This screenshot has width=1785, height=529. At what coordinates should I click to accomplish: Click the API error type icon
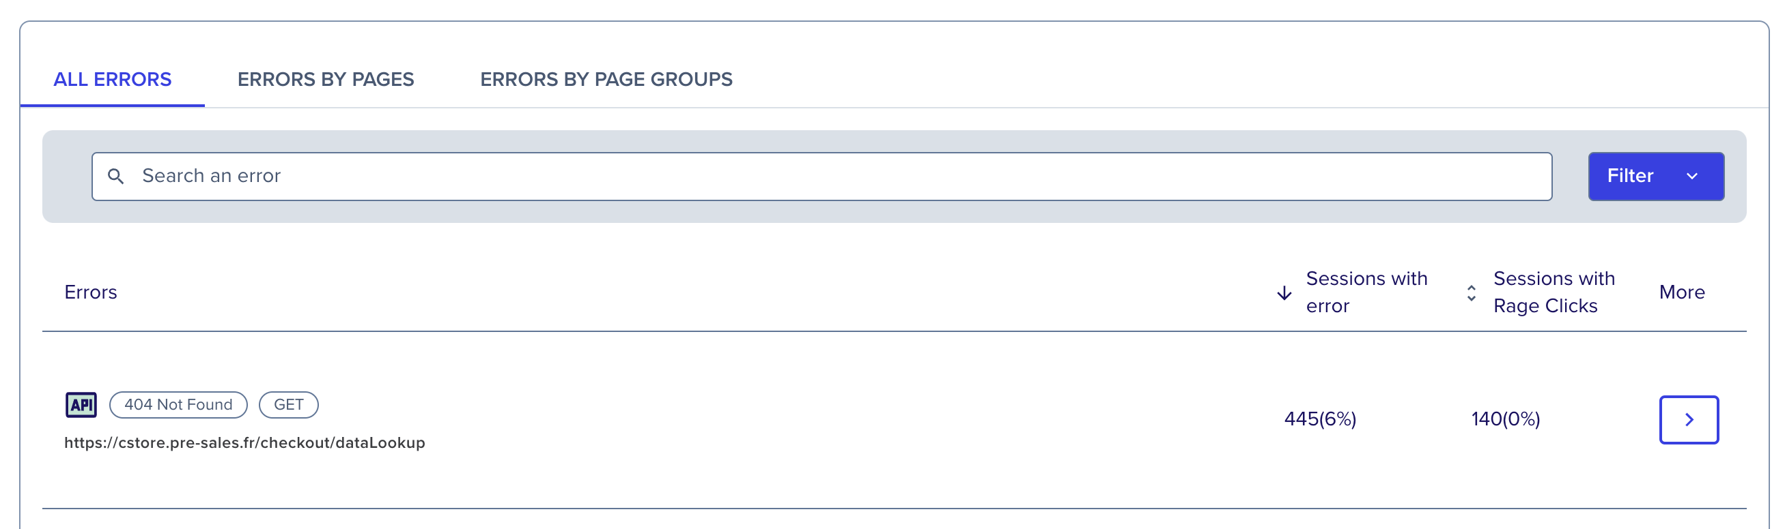pos(81,405)
